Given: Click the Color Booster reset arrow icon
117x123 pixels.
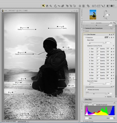Looking at the screenshot, I should 110,34.
